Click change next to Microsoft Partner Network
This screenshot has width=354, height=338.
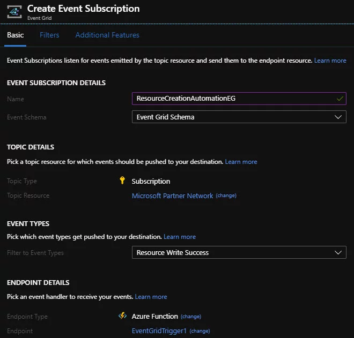point(226,196)
